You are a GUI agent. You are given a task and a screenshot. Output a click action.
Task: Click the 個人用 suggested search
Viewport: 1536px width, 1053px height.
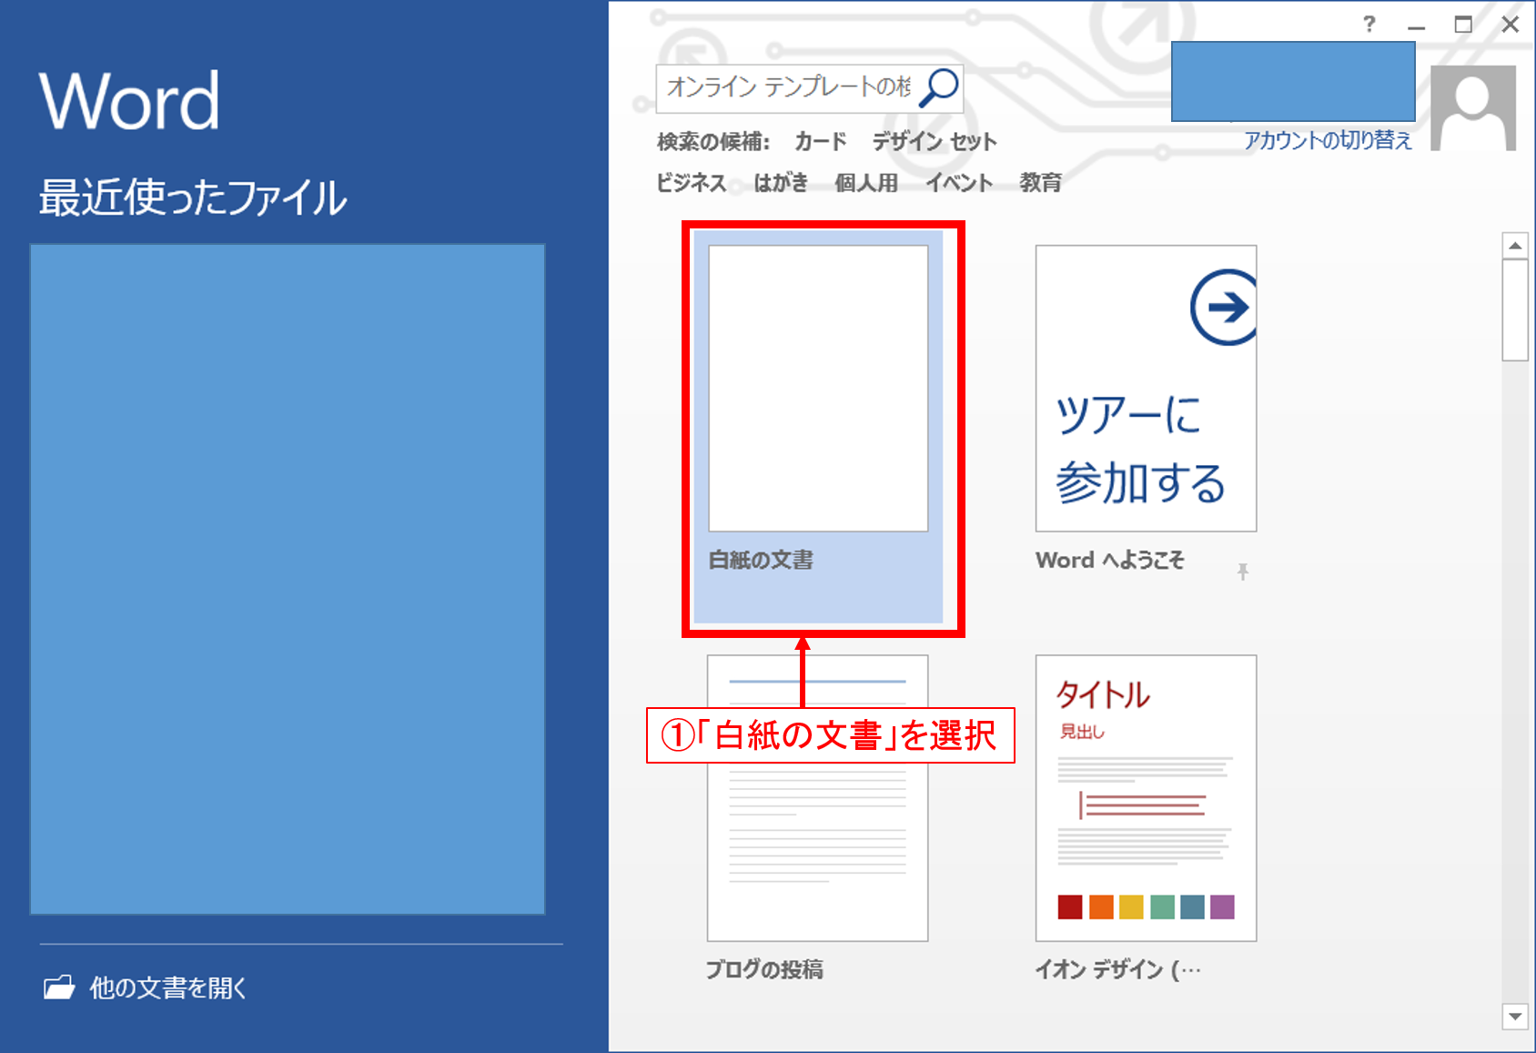click(866, 183)
